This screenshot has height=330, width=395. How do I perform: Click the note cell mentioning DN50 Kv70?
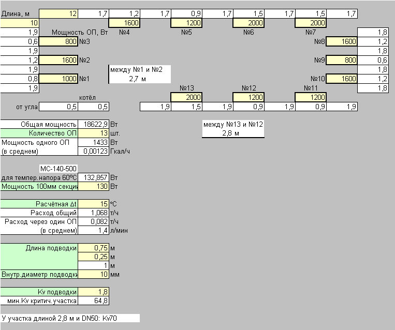[70, 318]
